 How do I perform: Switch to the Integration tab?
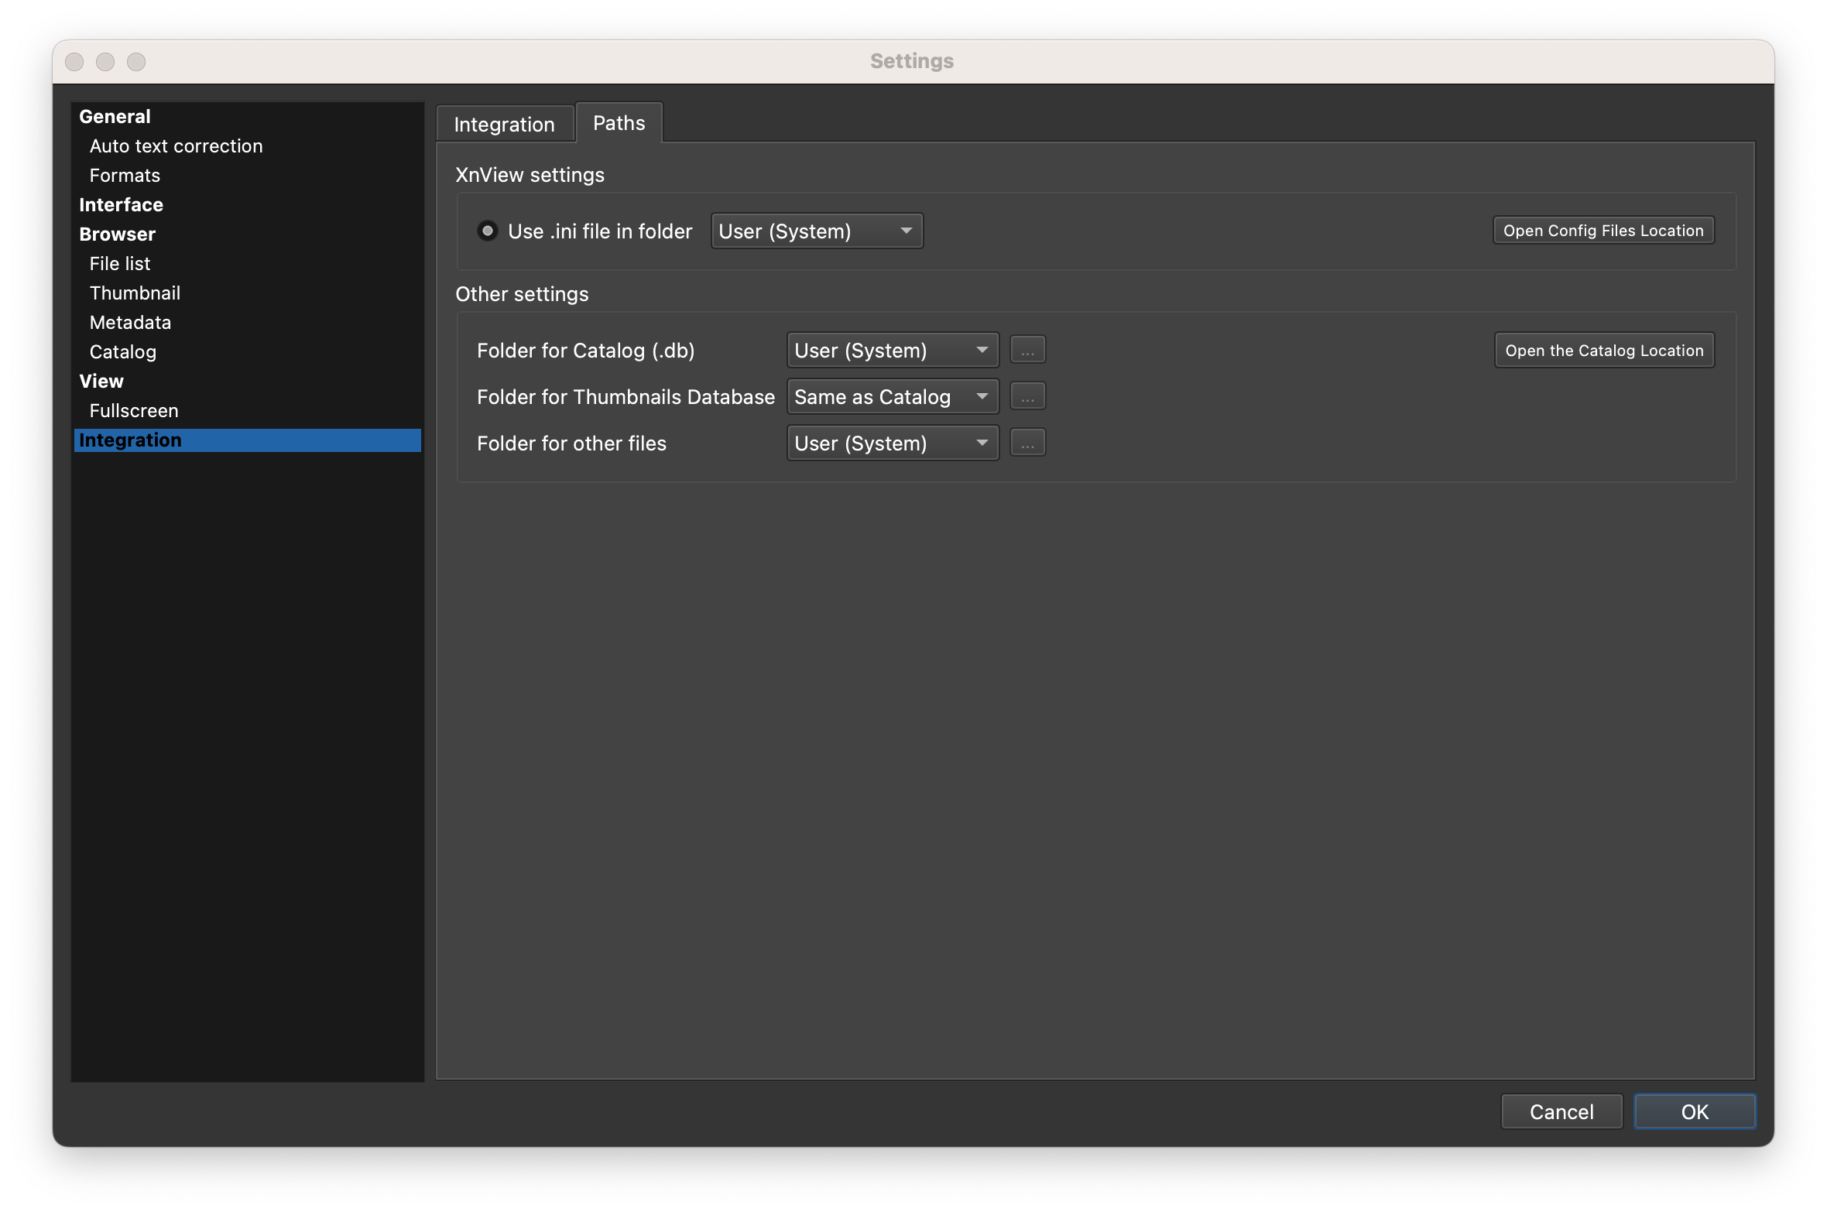(504, 125)
